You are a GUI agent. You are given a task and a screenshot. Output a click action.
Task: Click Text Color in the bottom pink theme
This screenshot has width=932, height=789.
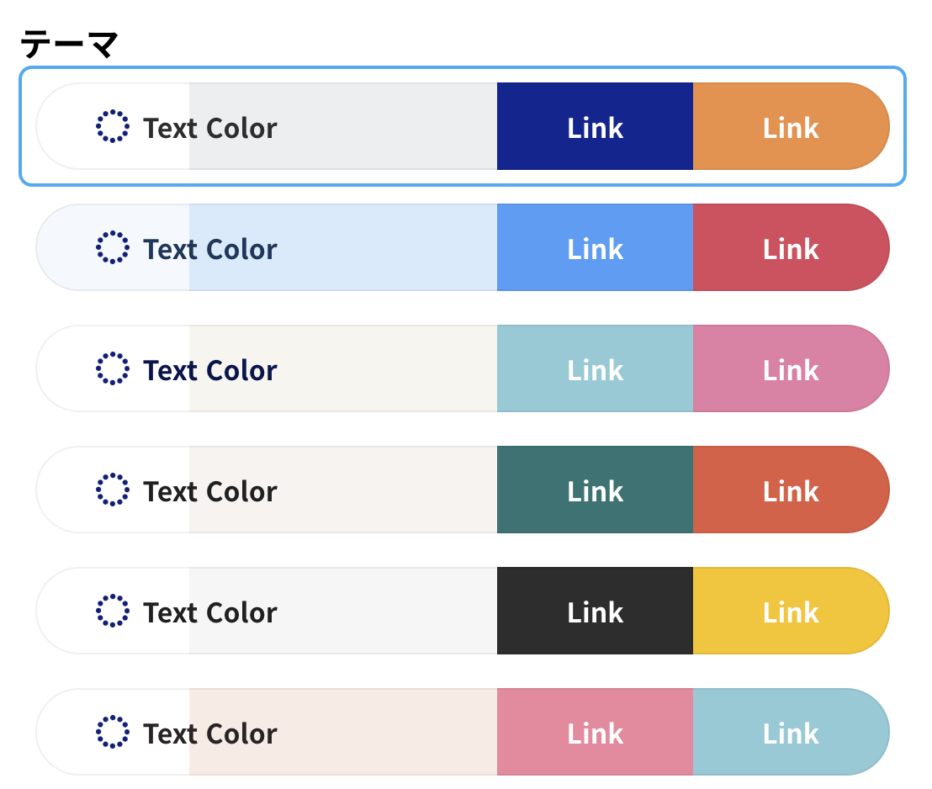point(210,733)
